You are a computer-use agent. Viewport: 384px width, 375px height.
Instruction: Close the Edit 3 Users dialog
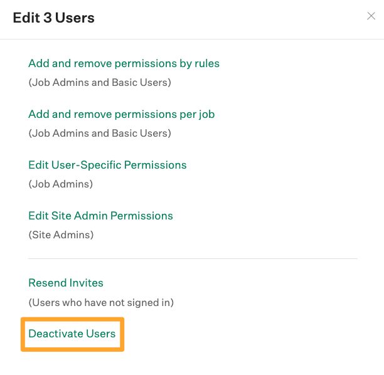pos(371,16)
